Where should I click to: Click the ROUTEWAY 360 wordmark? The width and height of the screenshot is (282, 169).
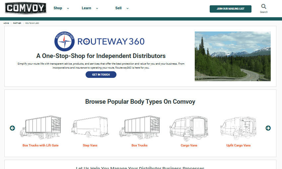click(x=111, y=41)
